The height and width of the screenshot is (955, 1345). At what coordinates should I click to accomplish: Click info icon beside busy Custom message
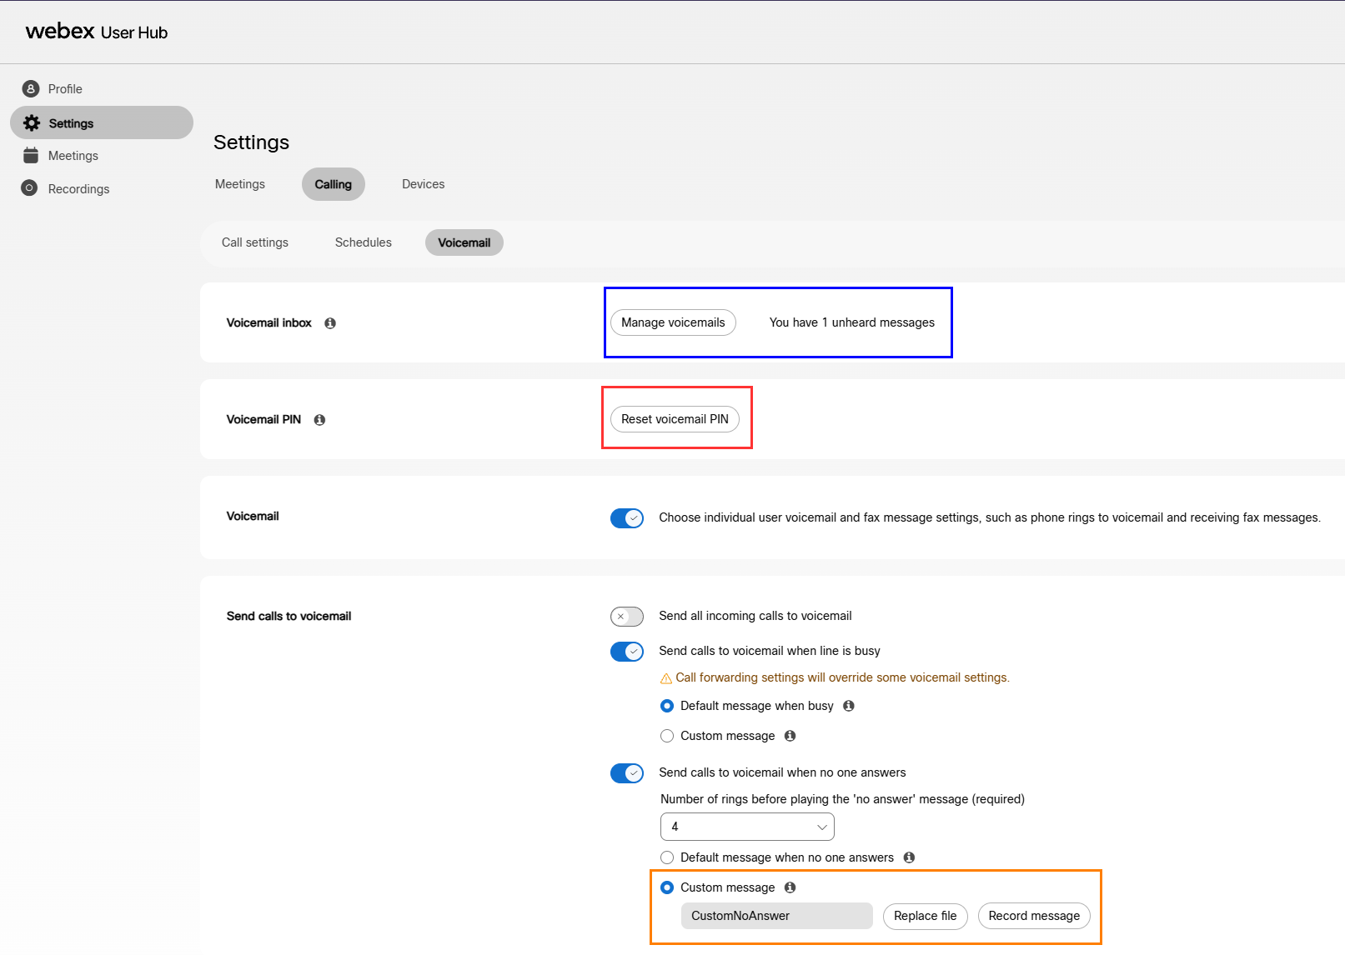tap(790, 736)
